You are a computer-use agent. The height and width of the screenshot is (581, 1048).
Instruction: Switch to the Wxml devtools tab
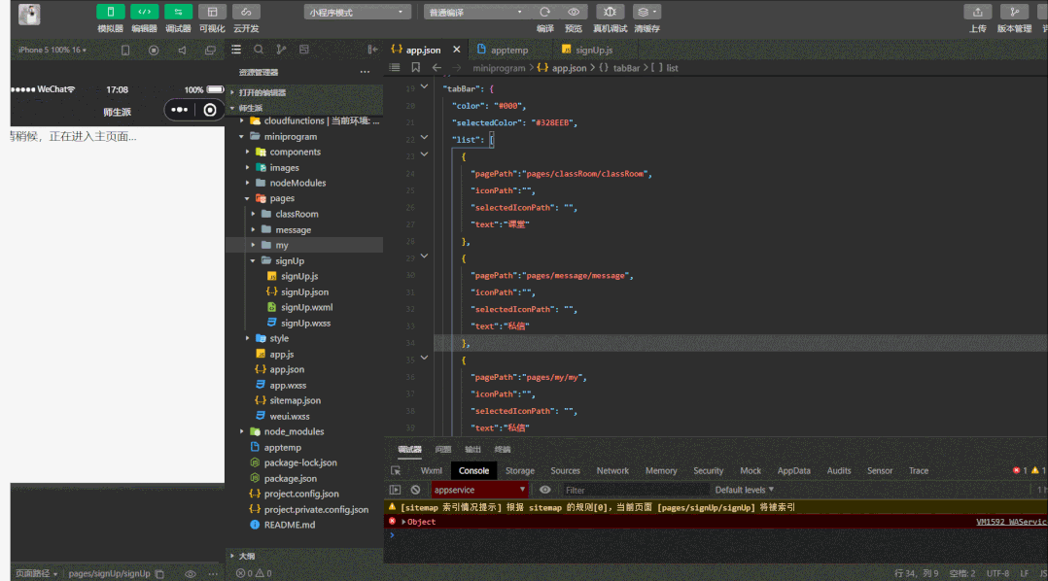(x=431, y=471)
